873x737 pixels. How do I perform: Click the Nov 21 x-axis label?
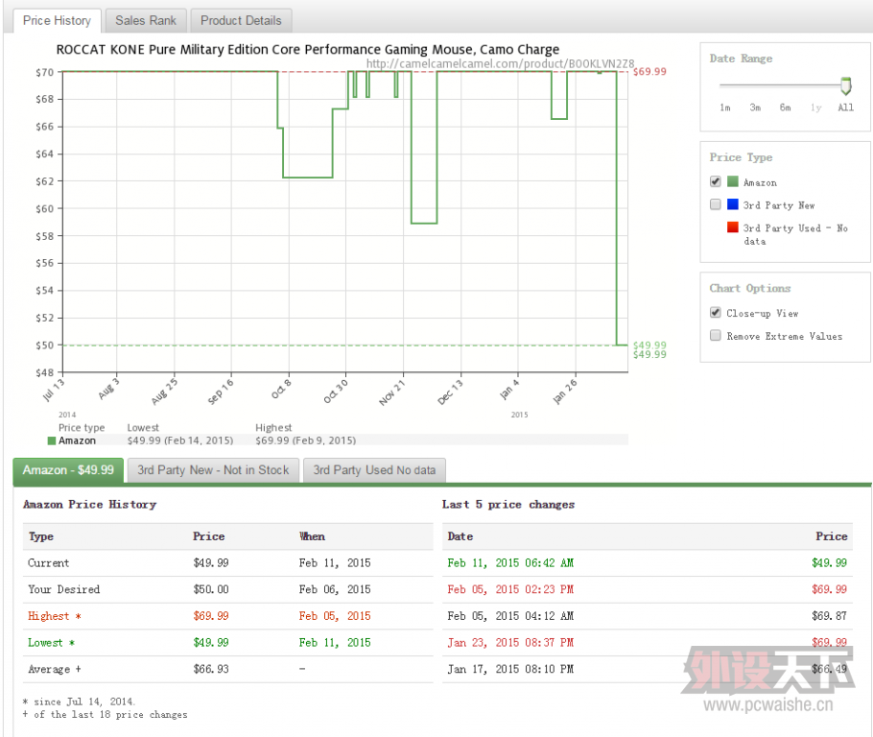(x=392, y=393)
